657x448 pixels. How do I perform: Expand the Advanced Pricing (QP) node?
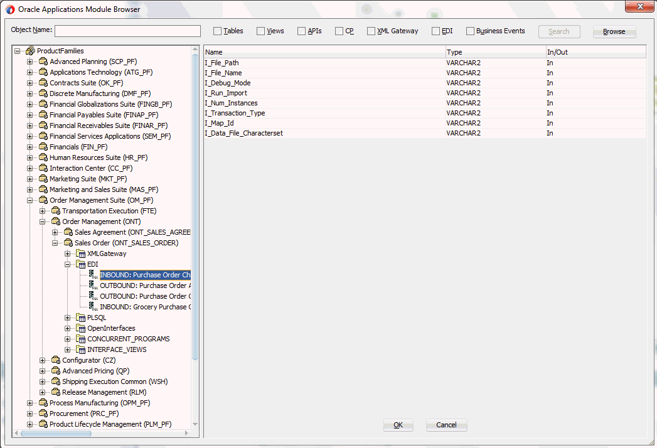[42, 371]
